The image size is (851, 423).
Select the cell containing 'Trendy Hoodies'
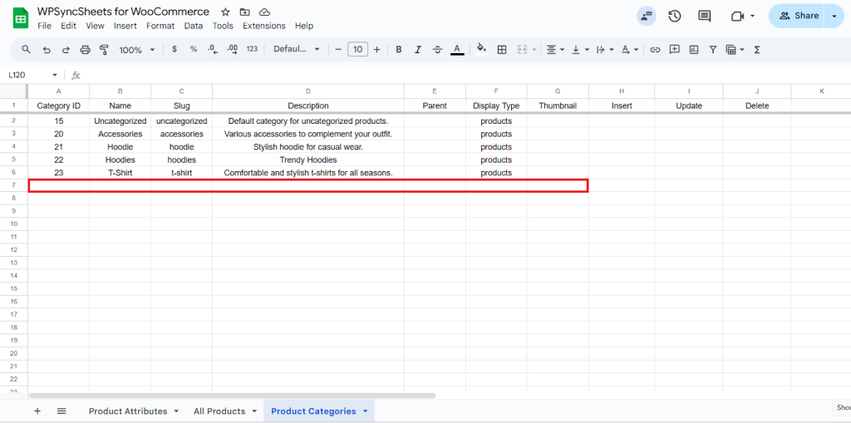pyautogui.click(x=307, y=160)
